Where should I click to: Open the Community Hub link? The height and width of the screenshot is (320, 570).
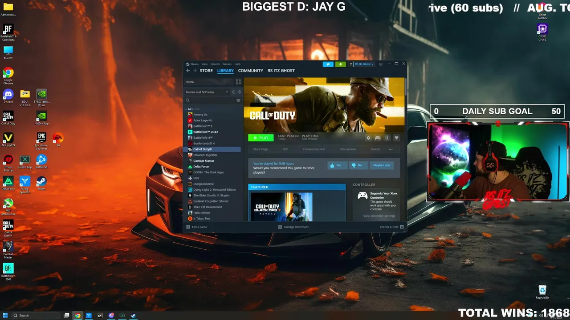coord(314,149)
